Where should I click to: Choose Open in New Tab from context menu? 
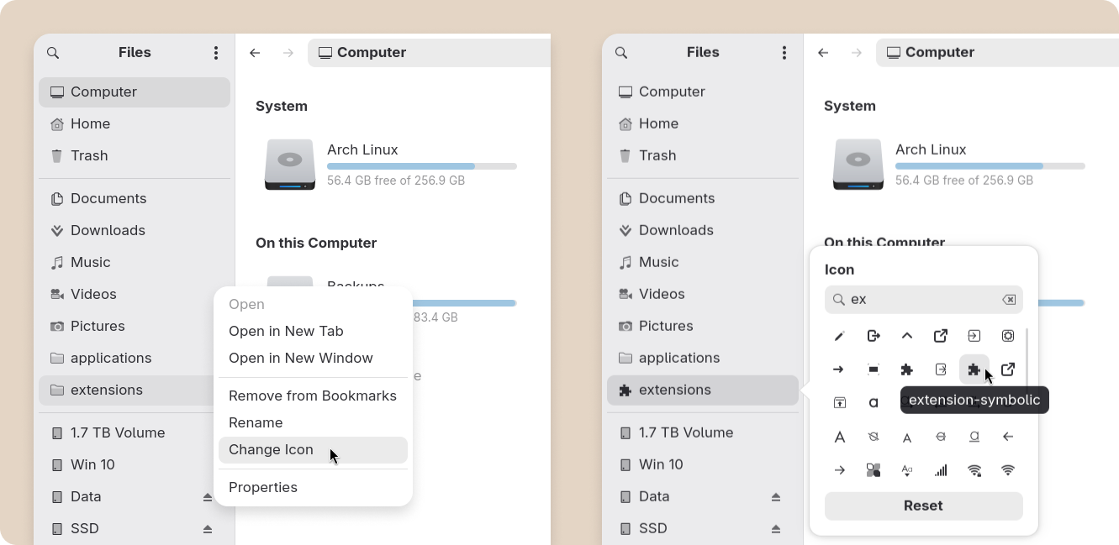click(x=313, y=331)
